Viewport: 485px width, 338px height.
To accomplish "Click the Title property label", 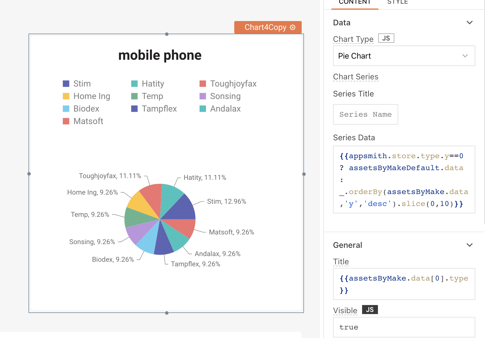I will [341, 262].
